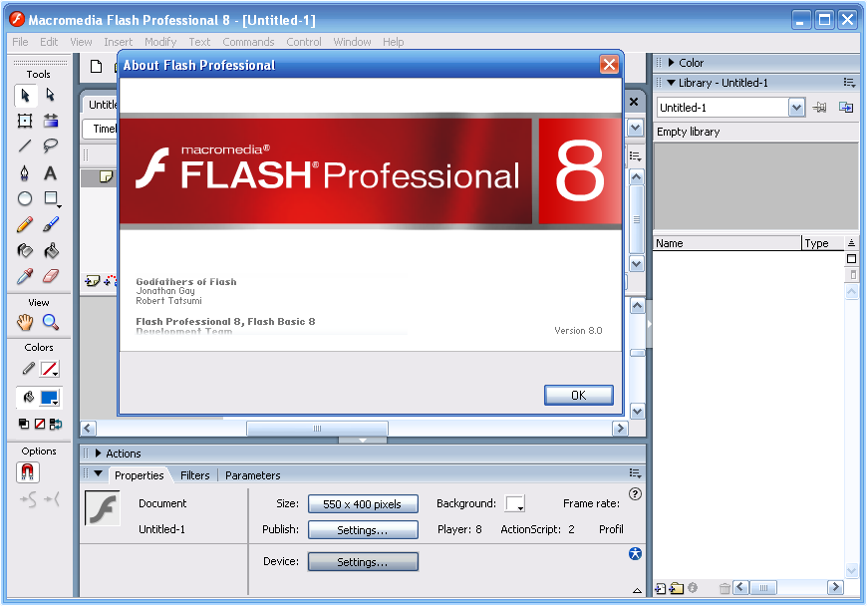Click the New document toolbar icon

click(97, 67)
